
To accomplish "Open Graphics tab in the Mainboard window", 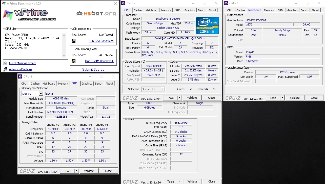I will pos(293,10).
